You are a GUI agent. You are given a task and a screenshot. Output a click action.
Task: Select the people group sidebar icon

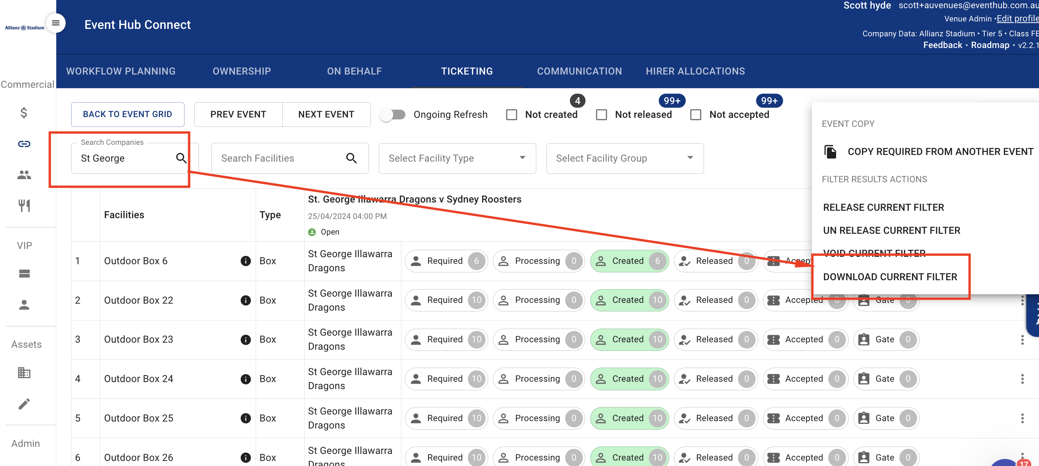[24, 175]
